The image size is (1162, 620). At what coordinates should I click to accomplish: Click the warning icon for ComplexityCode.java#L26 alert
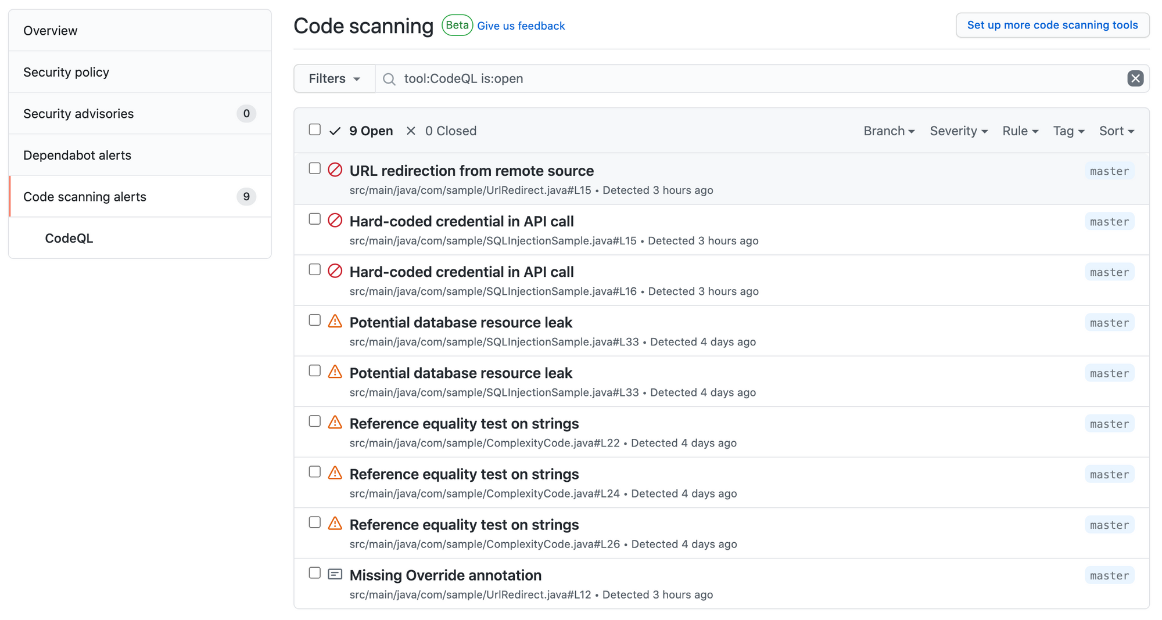click(335, 523)
